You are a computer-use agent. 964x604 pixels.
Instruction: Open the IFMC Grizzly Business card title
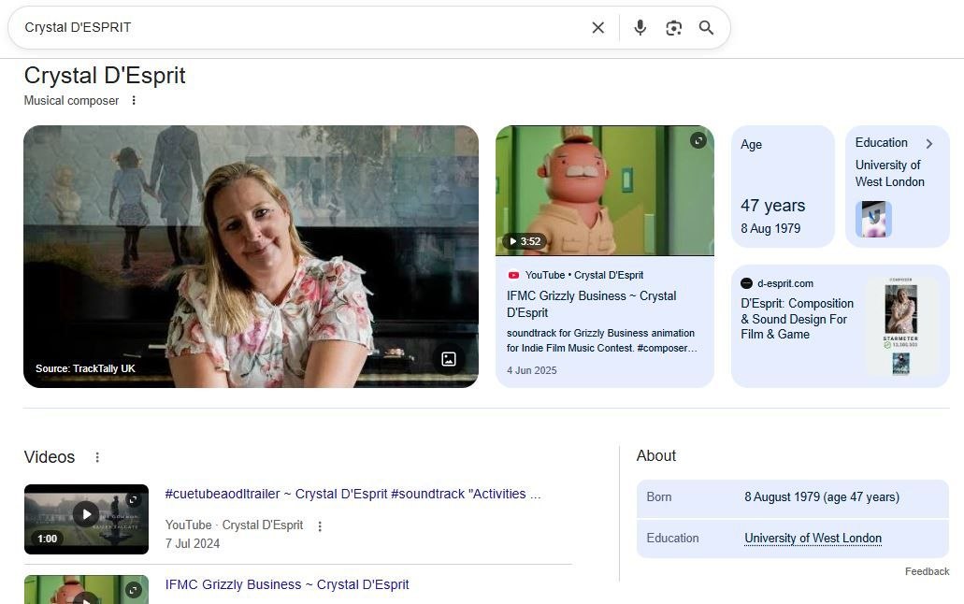click(591, 304)
